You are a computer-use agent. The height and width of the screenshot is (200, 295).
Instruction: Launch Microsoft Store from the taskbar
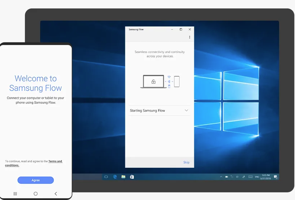(132, 177)
